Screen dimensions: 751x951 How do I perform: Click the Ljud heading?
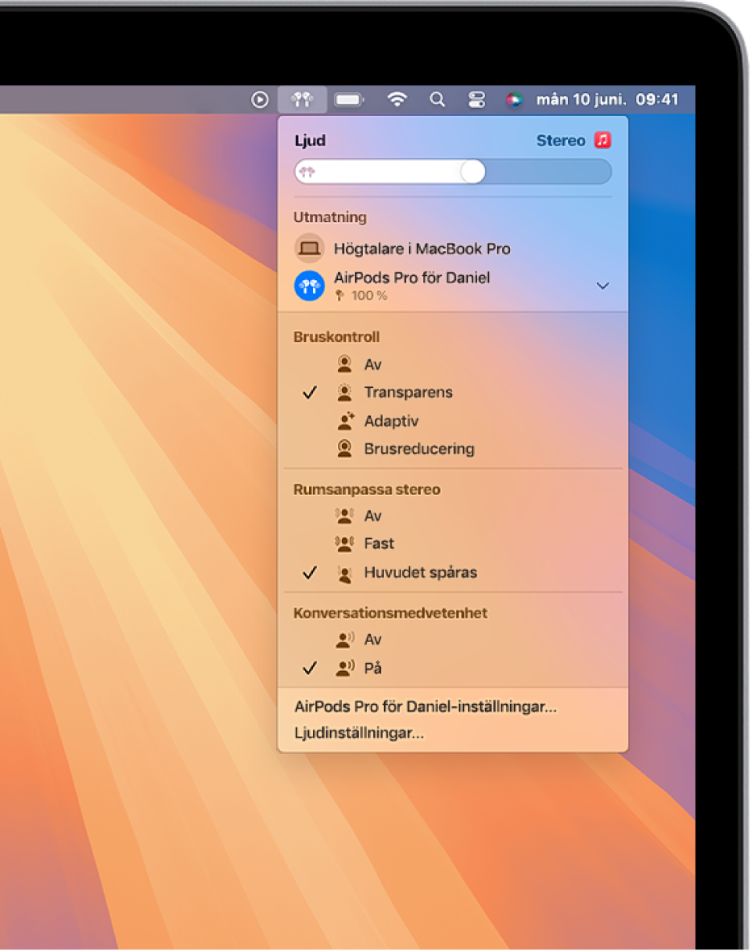point(310,141)
